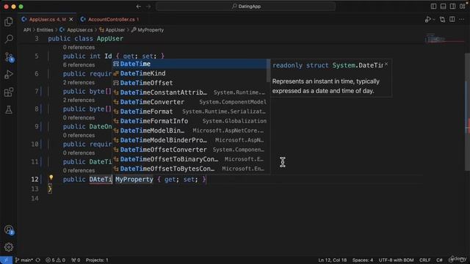
Task: Select the DateTimeConverter suggestion
Action: point(189,102)
